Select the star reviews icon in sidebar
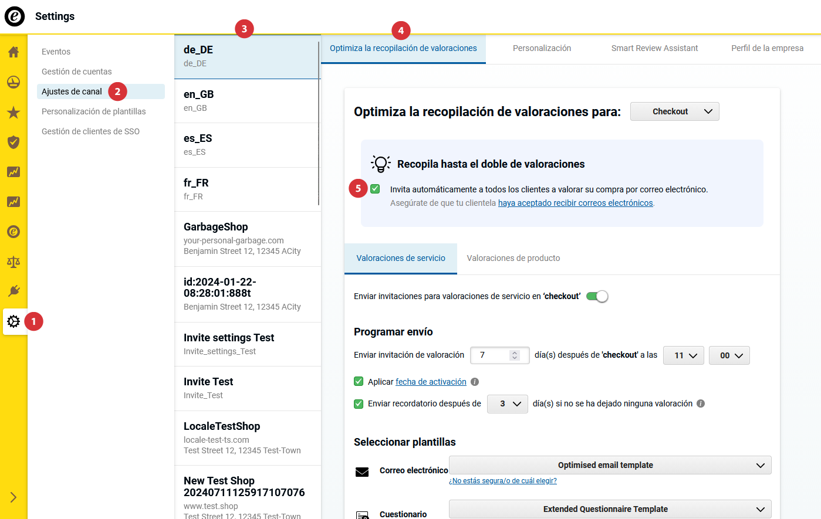This screenshot has width=821, height=519. [x=13, y=113]
